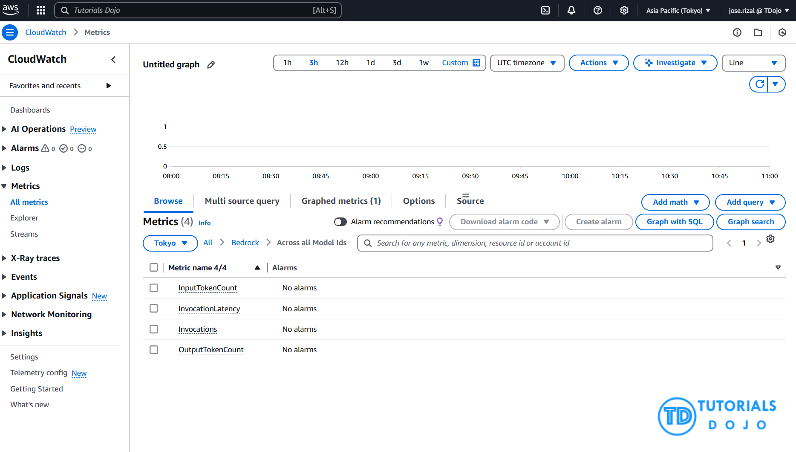This screenshot has height=452, width=796.
Task: Open table column options triangle at right
Action: tap(778, 268)
